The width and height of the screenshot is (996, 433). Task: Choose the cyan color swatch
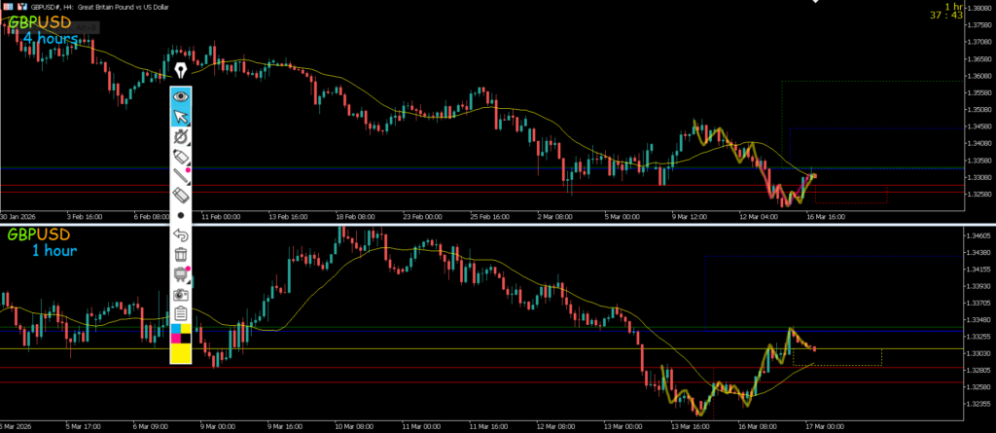point(175,330)
